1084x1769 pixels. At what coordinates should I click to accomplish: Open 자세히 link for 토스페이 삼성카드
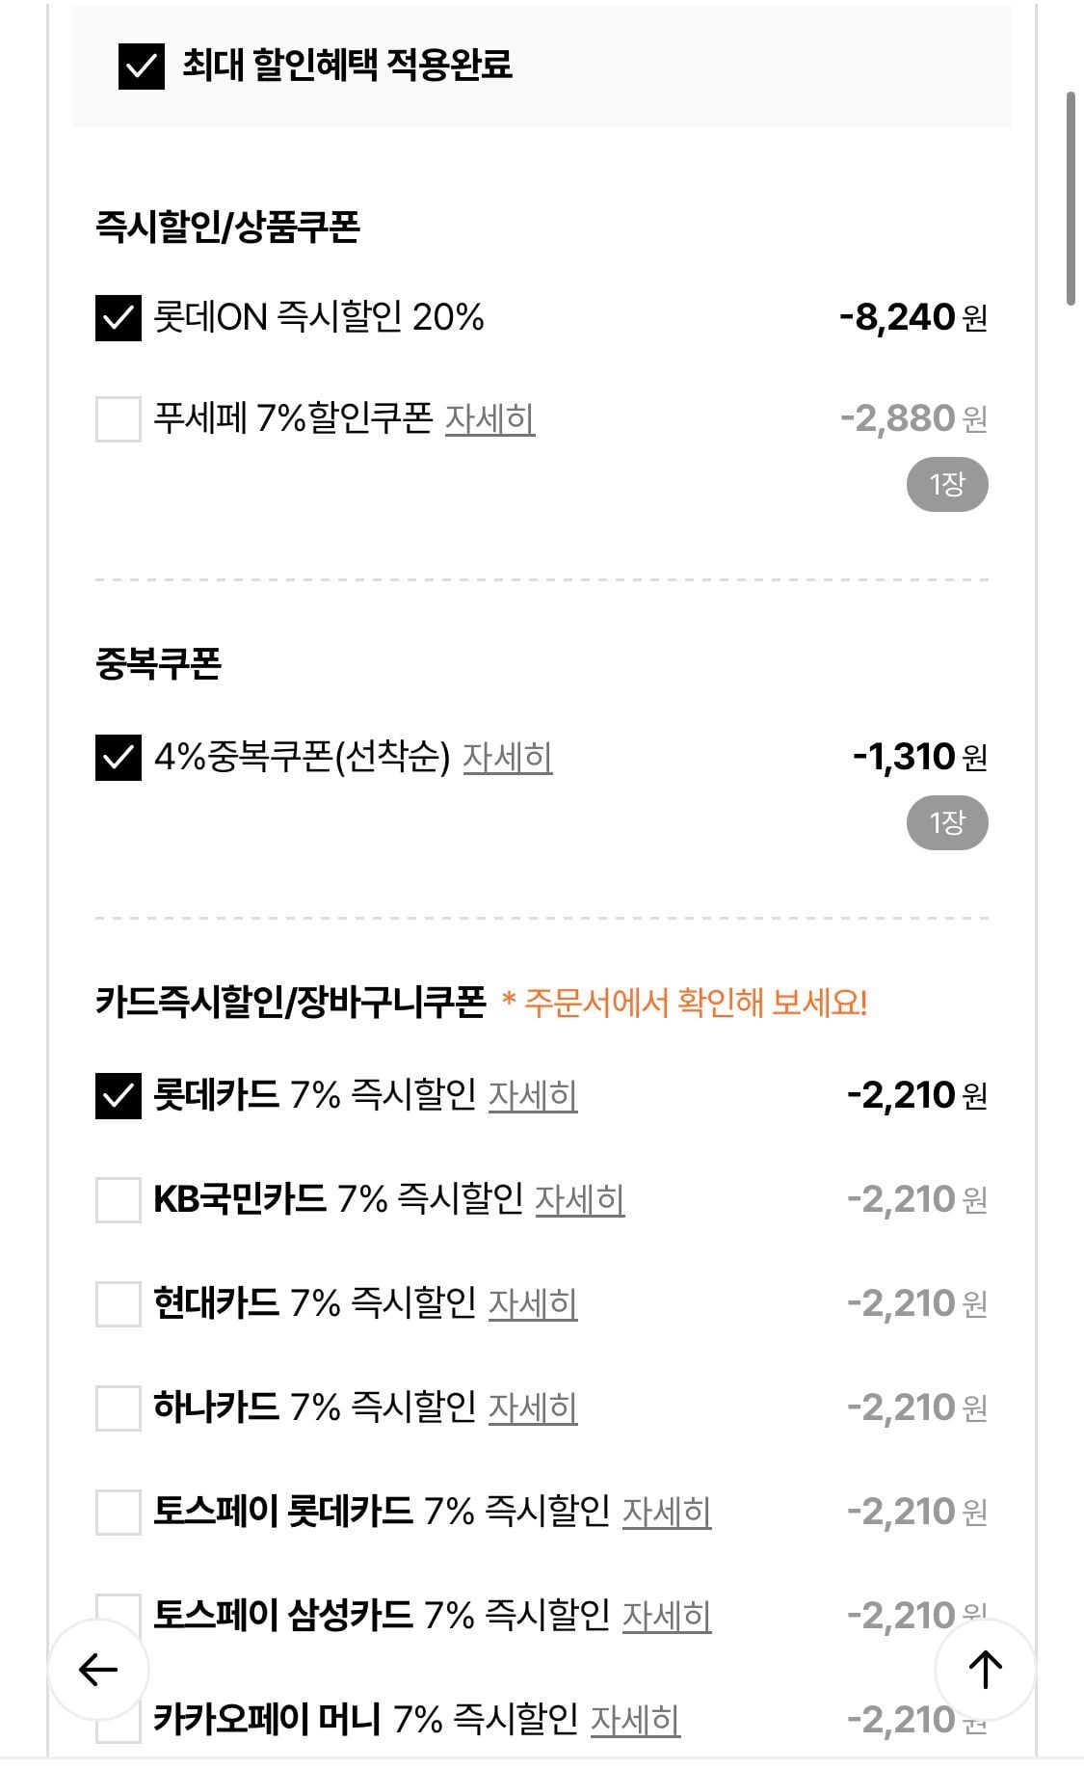pyautogui.click(x=667, y=1617)
